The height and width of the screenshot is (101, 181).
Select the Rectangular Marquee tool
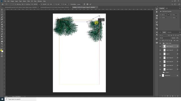point(2,12)
